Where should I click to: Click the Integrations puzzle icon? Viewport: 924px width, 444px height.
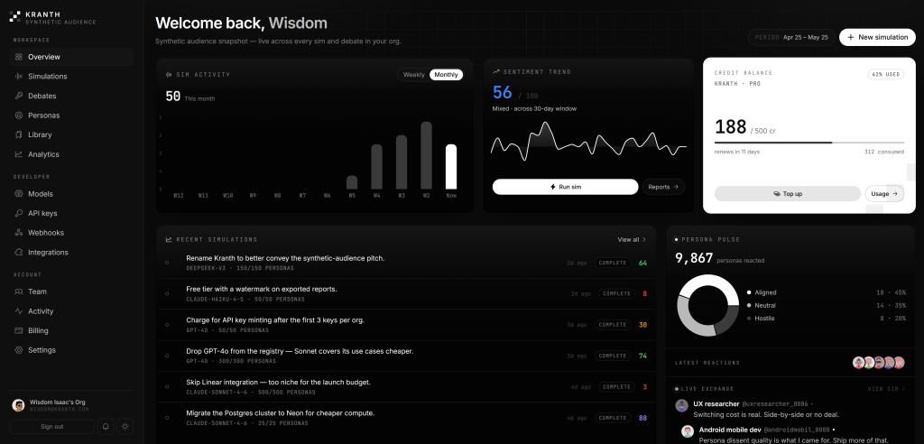(19, 252)
